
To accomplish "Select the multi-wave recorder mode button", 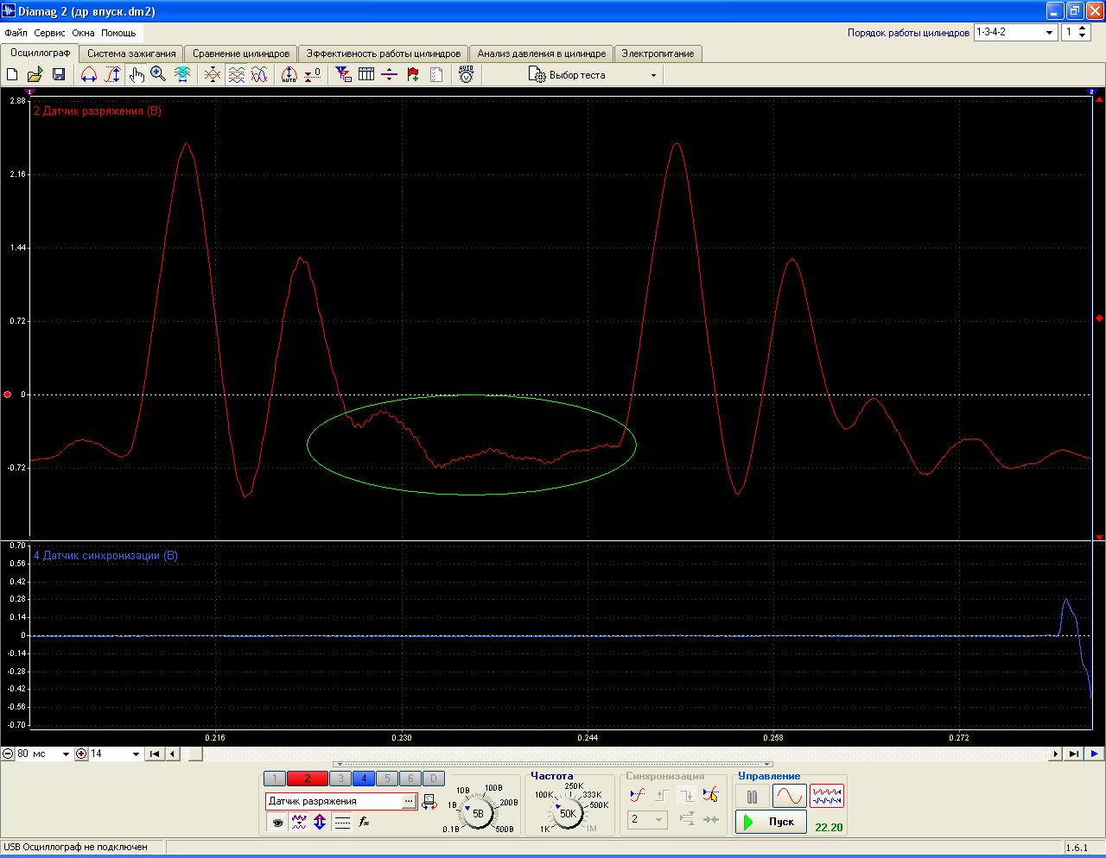I will click(x=827, y=796).
